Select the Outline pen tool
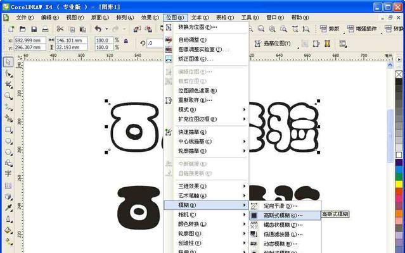The height and width of the screenshot is (253, 405). (x=8, y=219)
